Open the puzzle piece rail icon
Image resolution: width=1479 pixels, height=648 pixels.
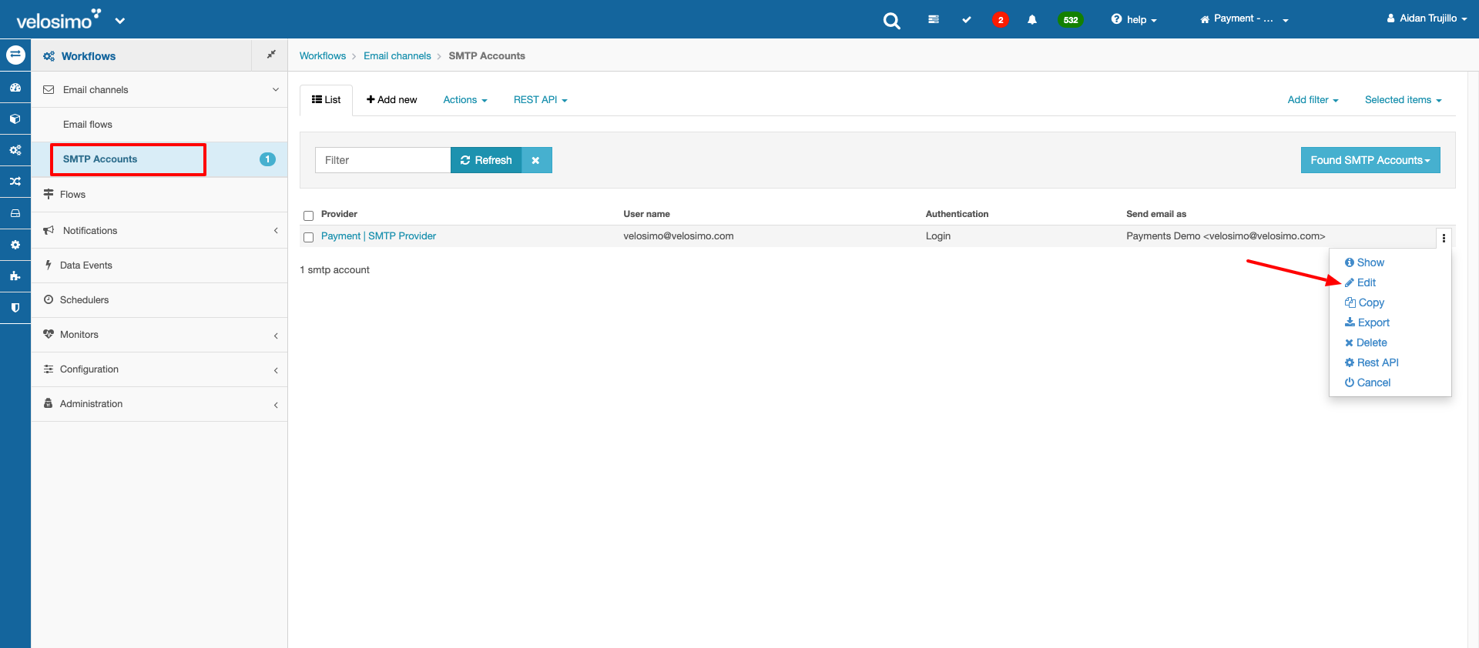15,276
